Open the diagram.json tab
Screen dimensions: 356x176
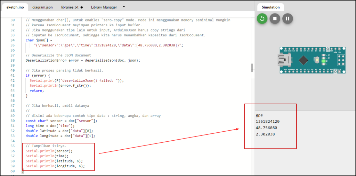pyautogui.click(x=42, y=7)
